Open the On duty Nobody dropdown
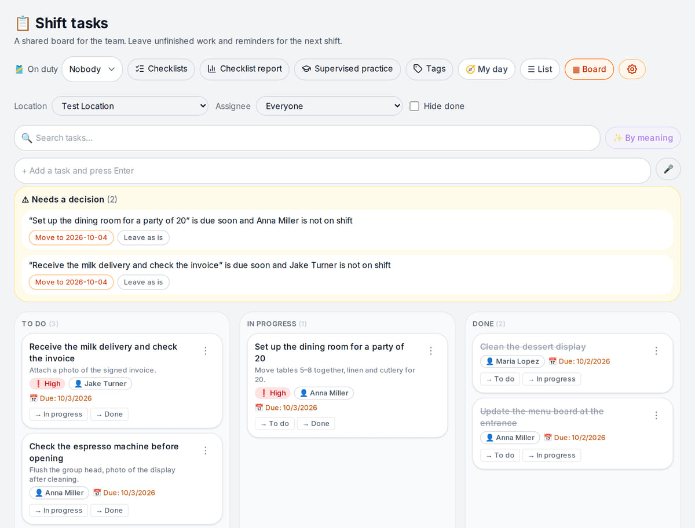695x528 pixels. [92, 69]
